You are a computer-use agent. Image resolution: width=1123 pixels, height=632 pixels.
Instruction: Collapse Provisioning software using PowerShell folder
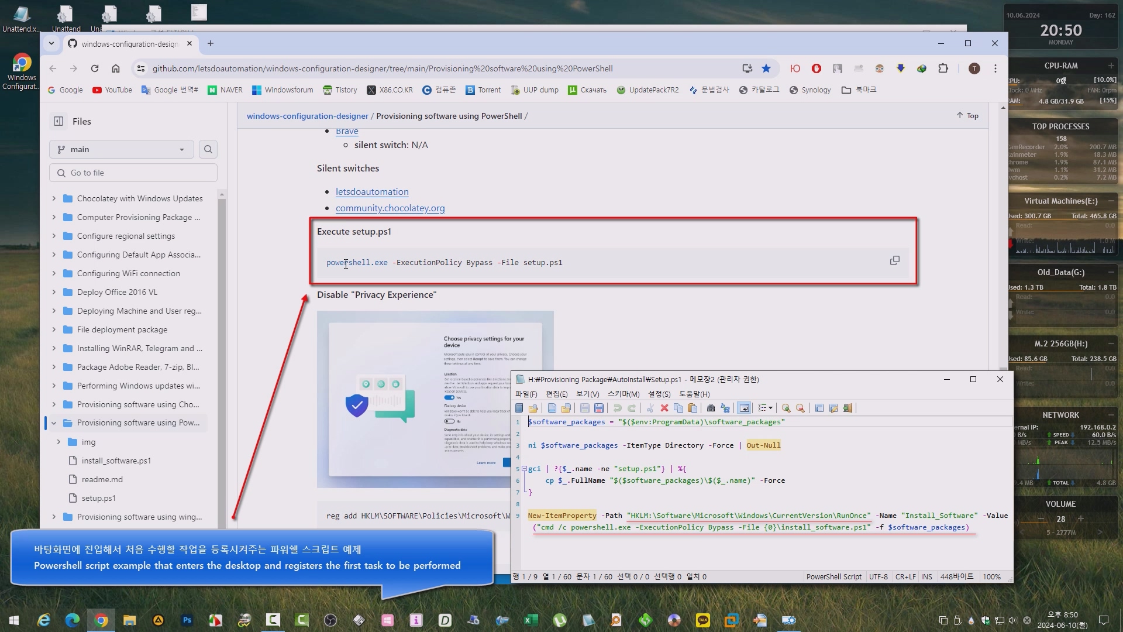pyautogui.click(x=54, y=423)
